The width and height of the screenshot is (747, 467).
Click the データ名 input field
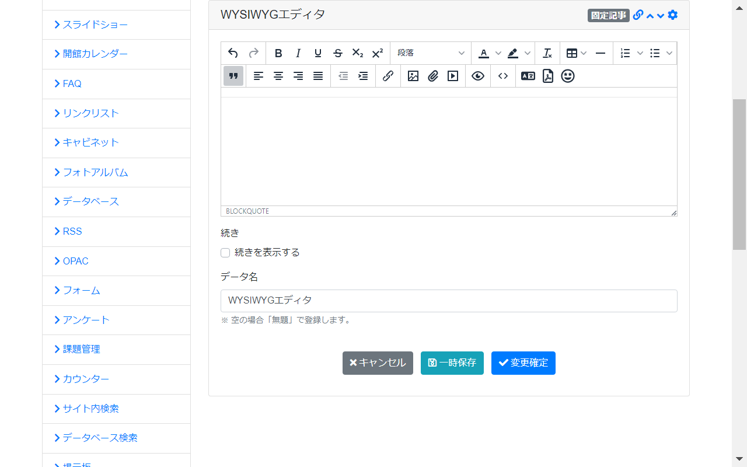[x=449, y=301]
